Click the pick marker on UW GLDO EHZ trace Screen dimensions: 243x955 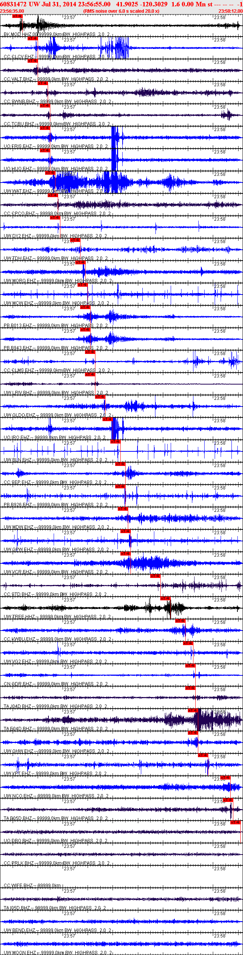coord(100,397)
